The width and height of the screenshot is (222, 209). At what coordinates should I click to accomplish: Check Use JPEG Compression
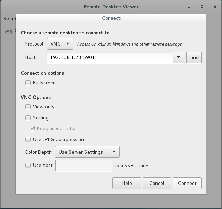[28, 139]
